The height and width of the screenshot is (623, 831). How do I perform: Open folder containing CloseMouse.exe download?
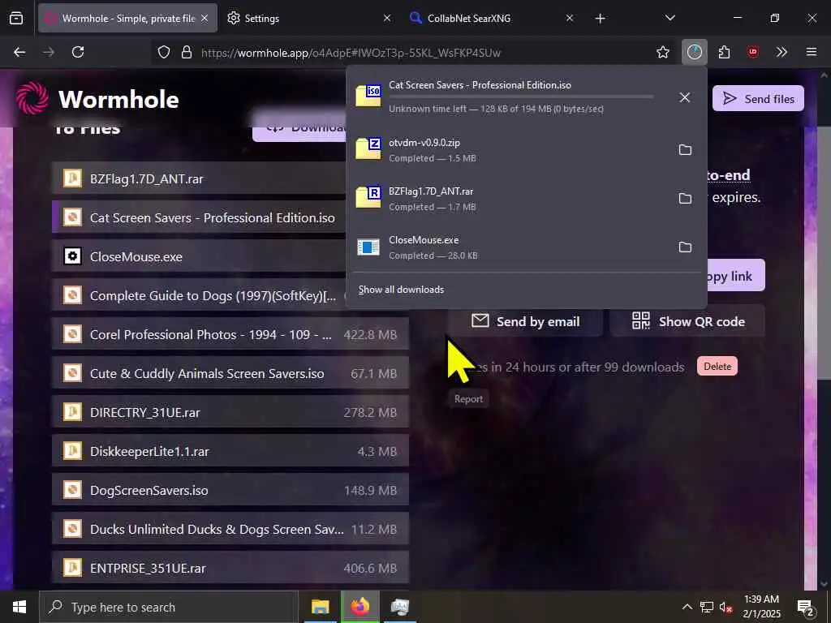[x=685, y=247]
